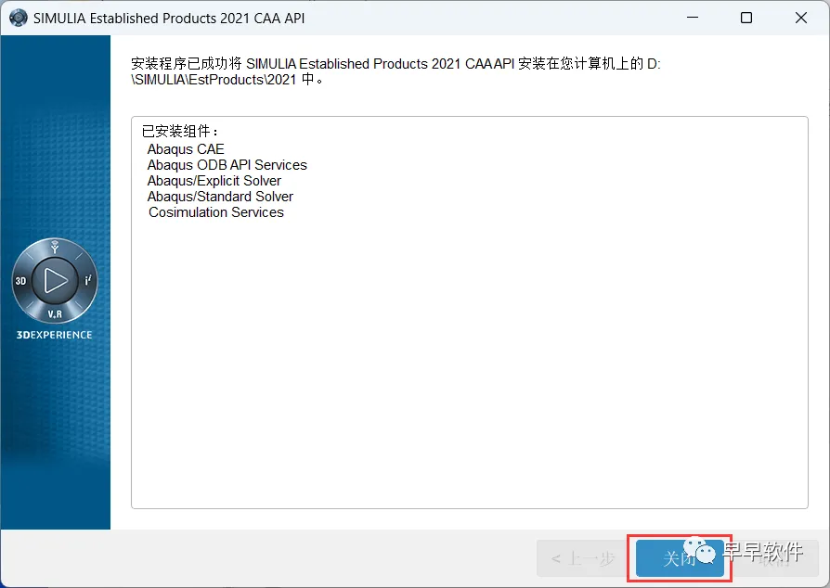Select the 3D quadrant of the compass
This screenshot has width=830, height=588.
coord(20,281)
